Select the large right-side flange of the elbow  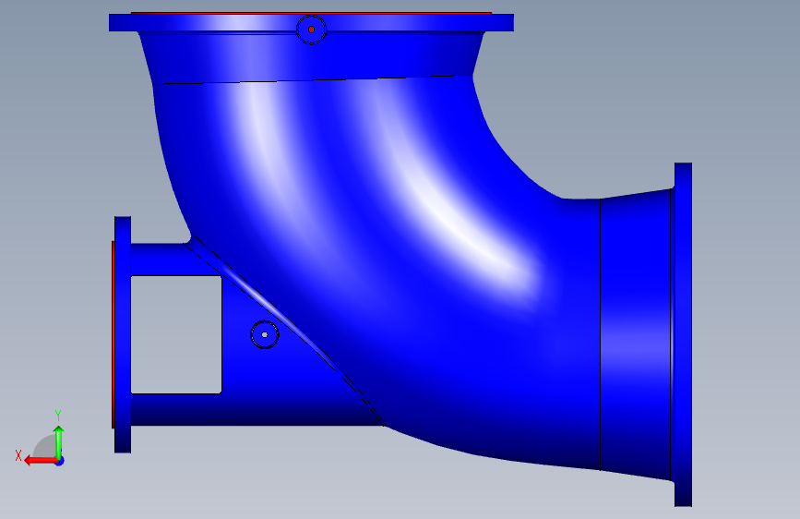(x=683, y=334)
